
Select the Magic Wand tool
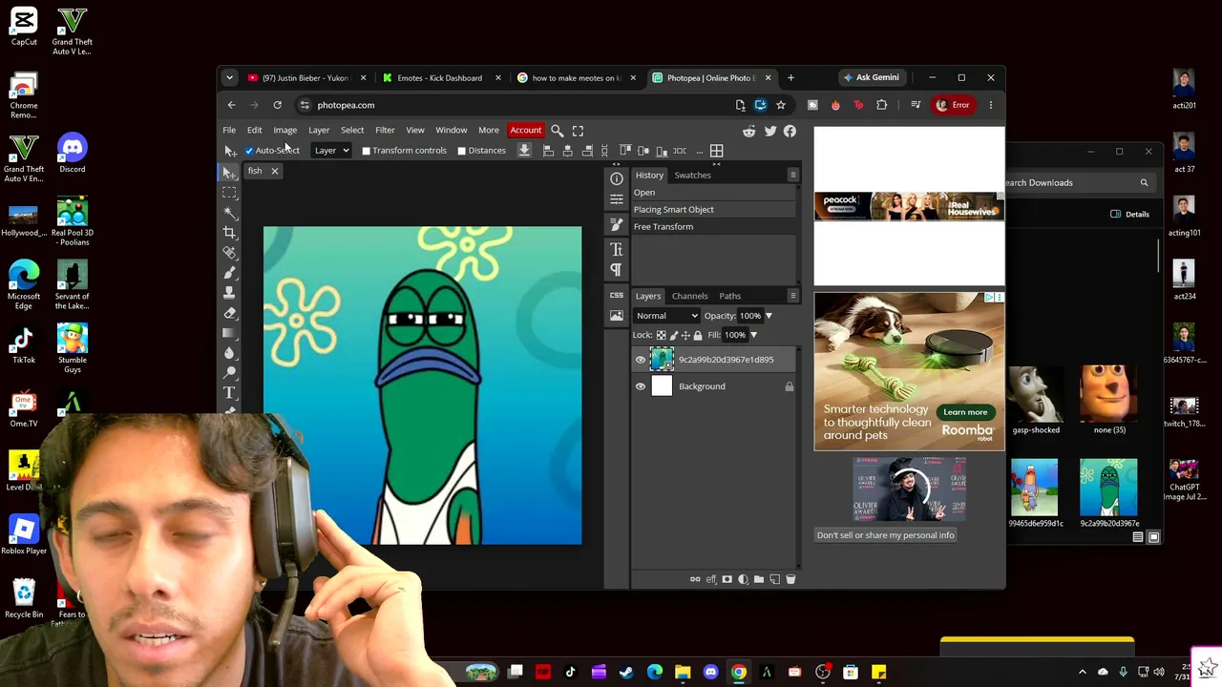[230, 212]
